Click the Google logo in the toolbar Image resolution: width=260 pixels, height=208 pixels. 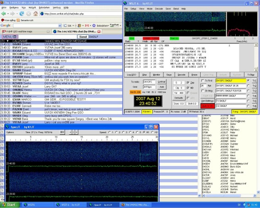click(x=6, y=26)
